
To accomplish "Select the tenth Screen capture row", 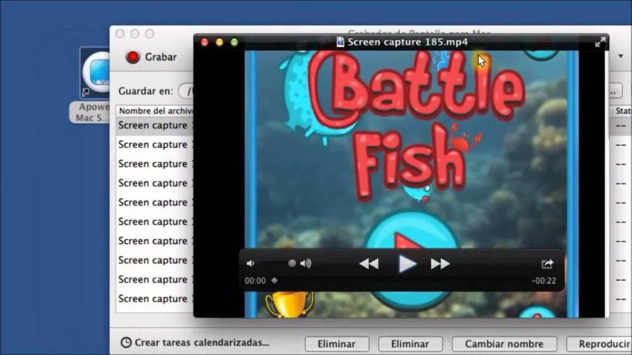I will [x=155, y=299].
